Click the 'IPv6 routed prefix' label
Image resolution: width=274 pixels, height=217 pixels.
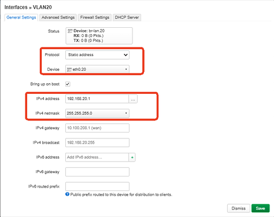coord(44,186)
